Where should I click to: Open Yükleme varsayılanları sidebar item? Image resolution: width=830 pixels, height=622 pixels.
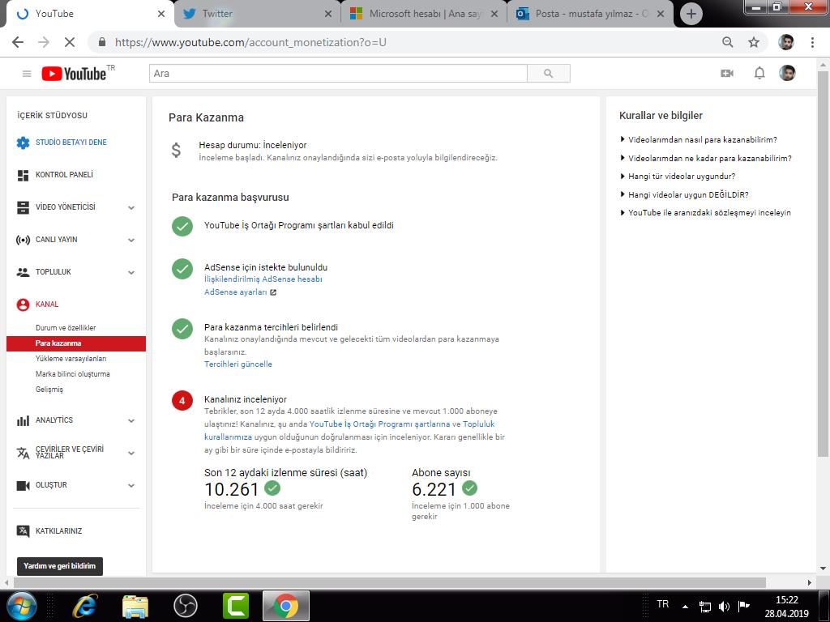coord(71,359)
